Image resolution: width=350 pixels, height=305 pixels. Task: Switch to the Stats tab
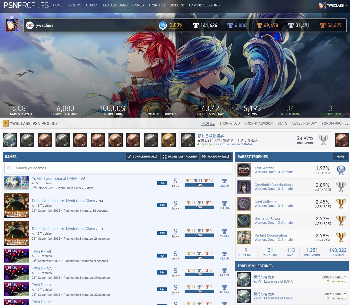(x=282, y=123)
